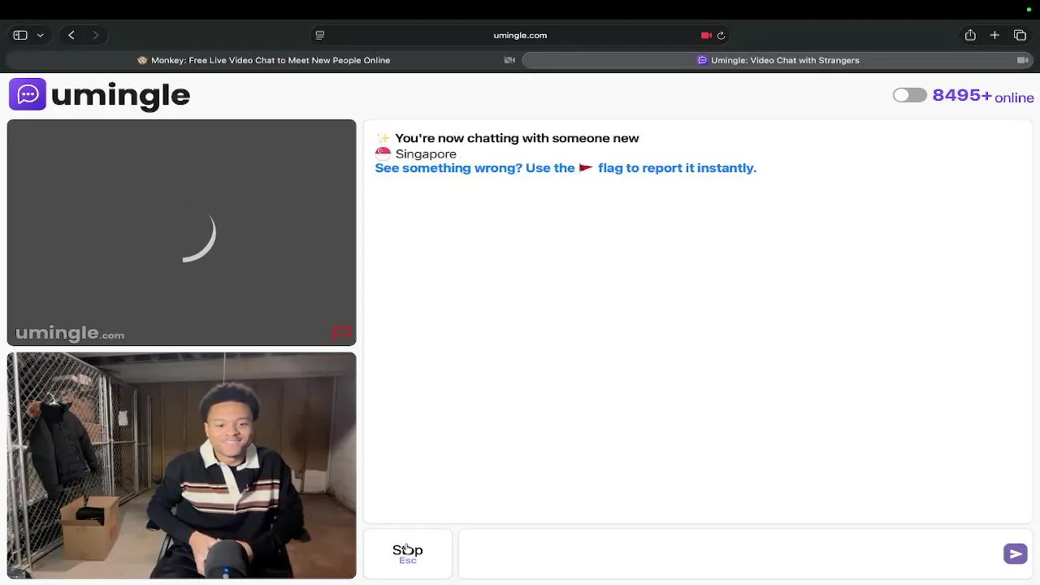Stop the chat with the Stop button
Image resolution: width=1040 pixels, height=585 pixels.
408,553
